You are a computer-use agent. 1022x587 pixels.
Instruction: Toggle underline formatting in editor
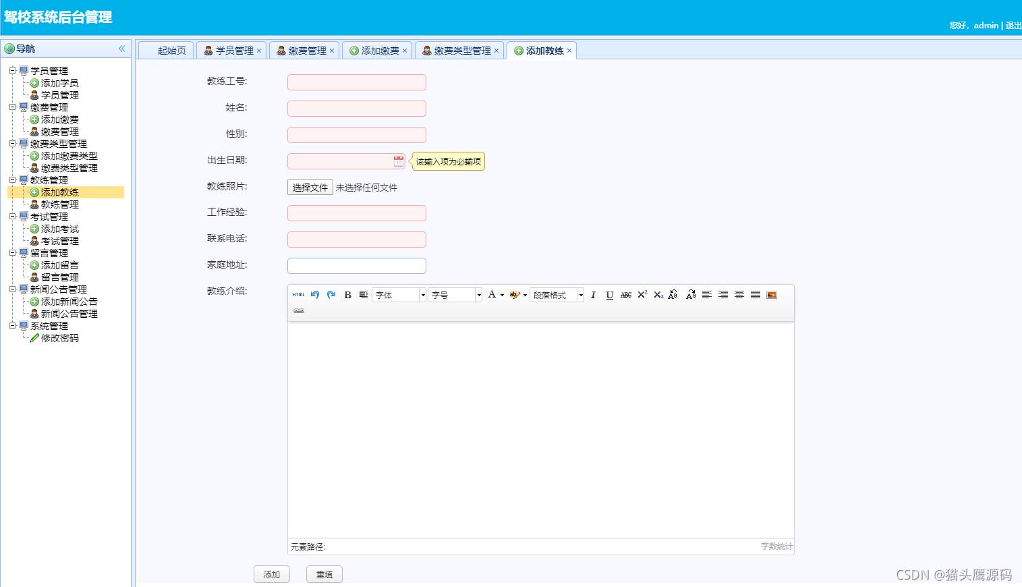coord(609,295)
